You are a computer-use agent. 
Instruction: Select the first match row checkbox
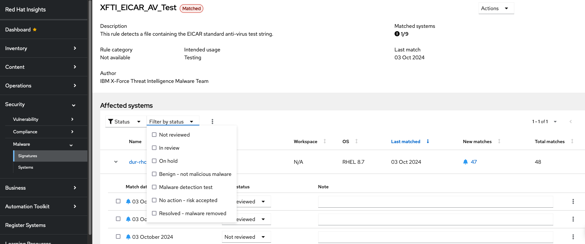point(118,201)
